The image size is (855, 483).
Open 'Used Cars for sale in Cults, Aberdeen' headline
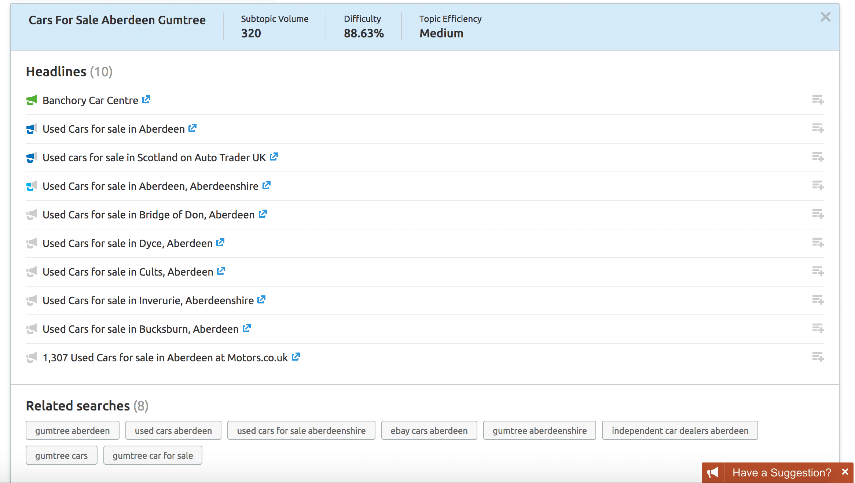(x=128, y=272)
